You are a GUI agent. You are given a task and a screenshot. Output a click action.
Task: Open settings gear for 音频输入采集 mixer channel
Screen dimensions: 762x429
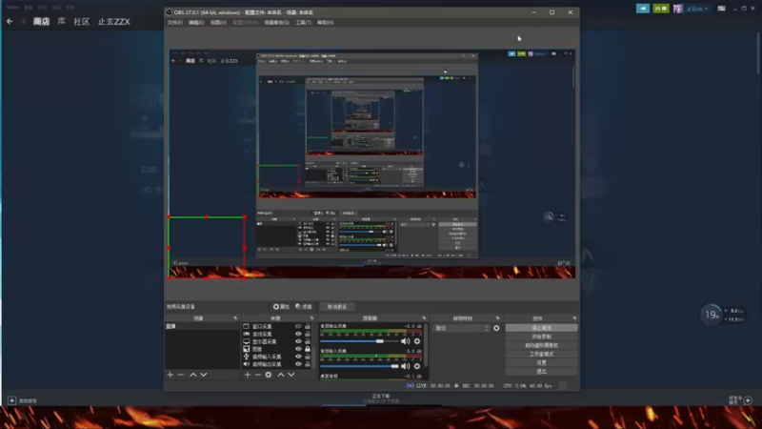coord(417,366)
